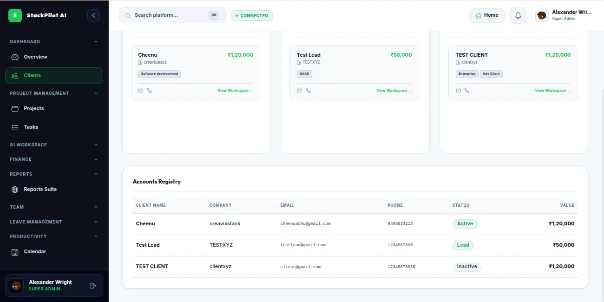Click phone number 12345678930
604x302 pixels.
(x=401, y=267)
